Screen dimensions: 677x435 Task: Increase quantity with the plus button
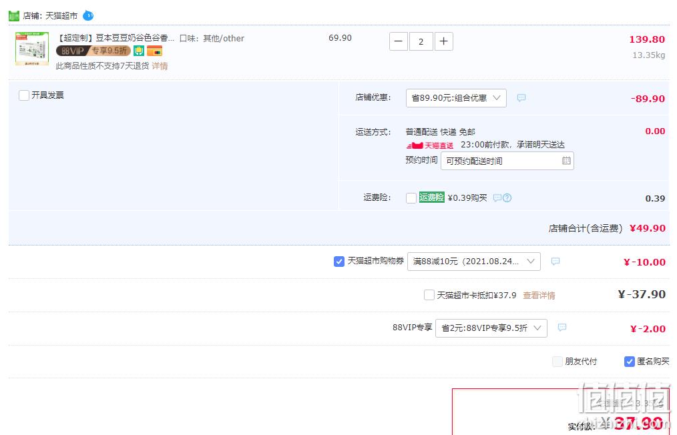pyautogui.click(x=444, y=41)
